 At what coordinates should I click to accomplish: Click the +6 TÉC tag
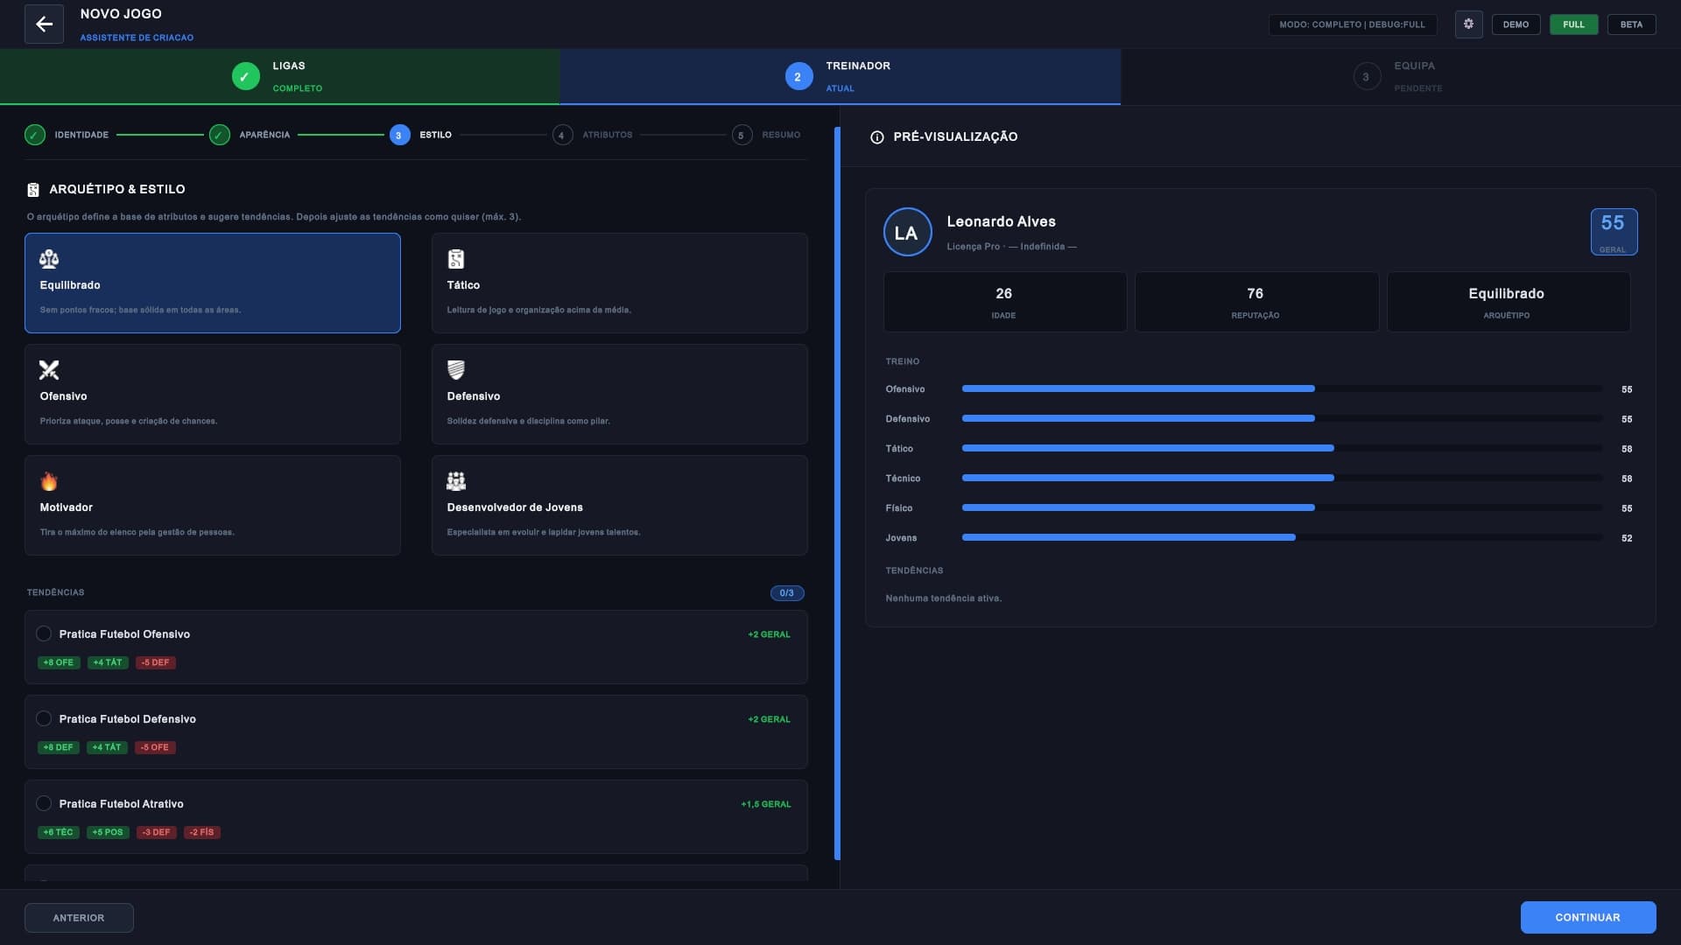(59, 832)
